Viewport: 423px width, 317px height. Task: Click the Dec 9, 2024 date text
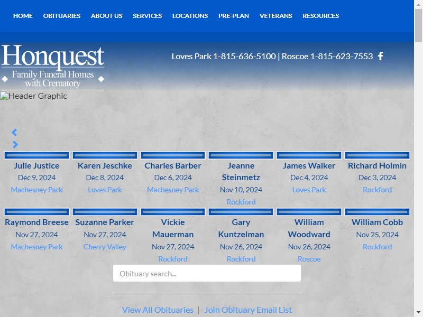(36, 178)
